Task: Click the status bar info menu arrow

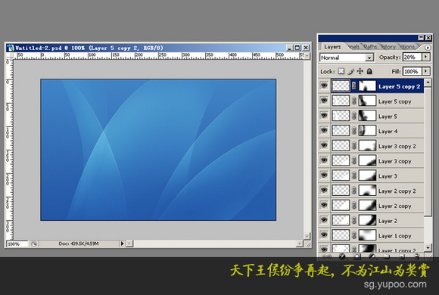Action: tap(122, 244)
